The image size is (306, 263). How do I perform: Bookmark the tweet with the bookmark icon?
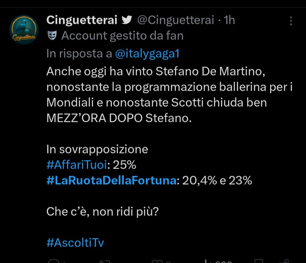point(259,261)
